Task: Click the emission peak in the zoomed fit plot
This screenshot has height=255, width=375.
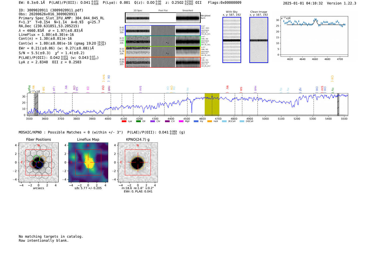Action: (315, 20)
